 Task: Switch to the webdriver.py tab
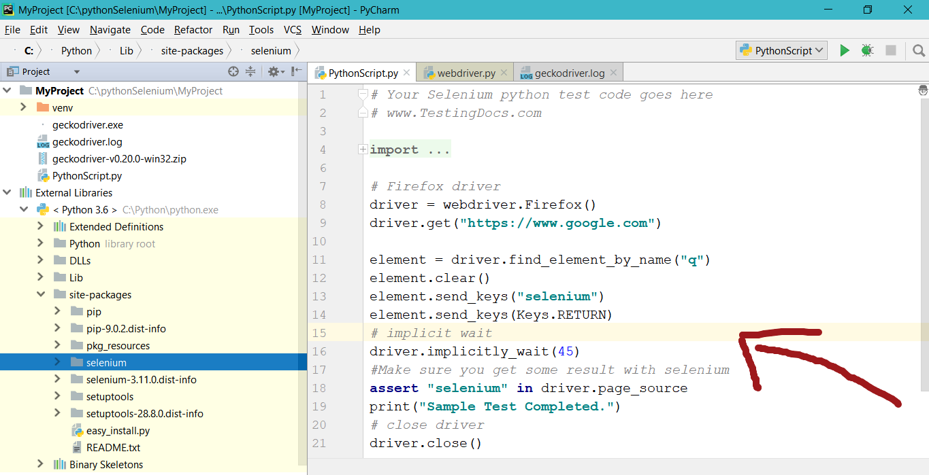(466, 73)
